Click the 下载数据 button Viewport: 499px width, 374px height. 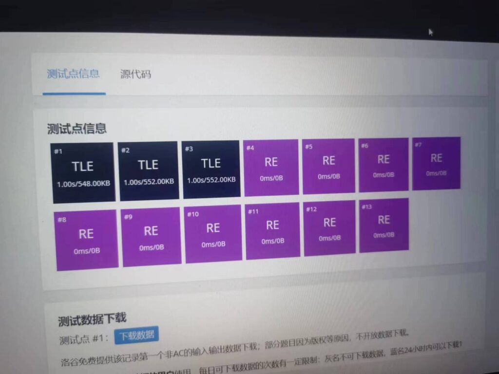[x=137, y=335]
